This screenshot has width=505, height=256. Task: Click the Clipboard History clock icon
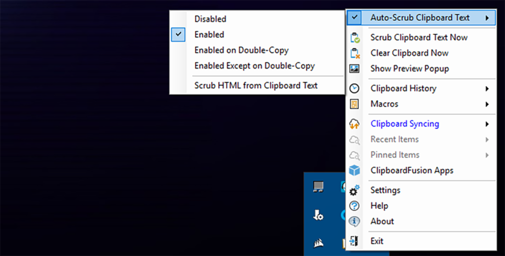point(354,88)
